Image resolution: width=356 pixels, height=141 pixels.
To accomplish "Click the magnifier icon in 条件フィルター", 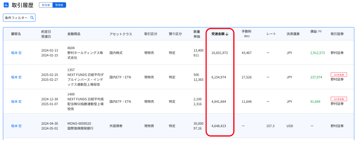I will (x=32, y=18).
